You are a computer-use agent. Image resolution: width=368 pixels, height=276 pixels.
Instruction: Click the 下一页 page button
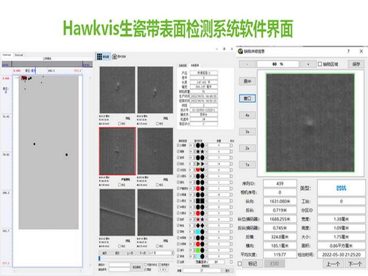click(143, 253)
